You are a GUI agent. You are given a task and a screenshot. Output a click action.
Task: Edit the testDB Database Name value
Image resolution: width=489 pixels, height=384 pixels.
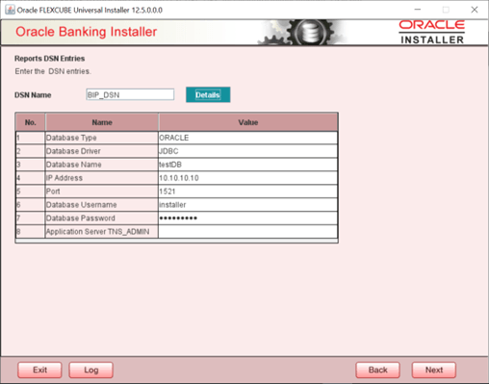(247, 165)
